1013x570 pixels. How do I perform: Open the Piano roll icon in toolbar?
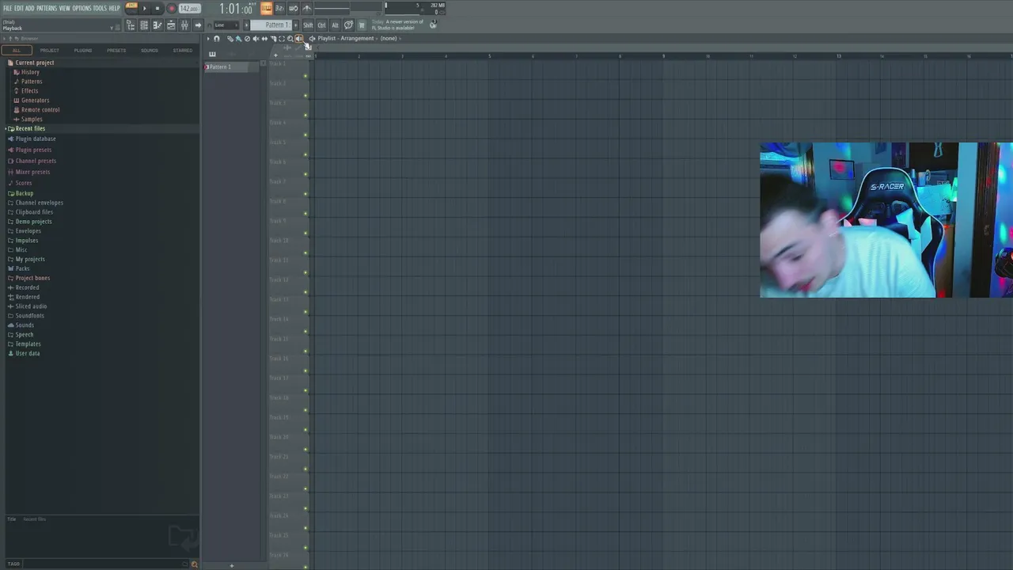(x=157, y=25)
